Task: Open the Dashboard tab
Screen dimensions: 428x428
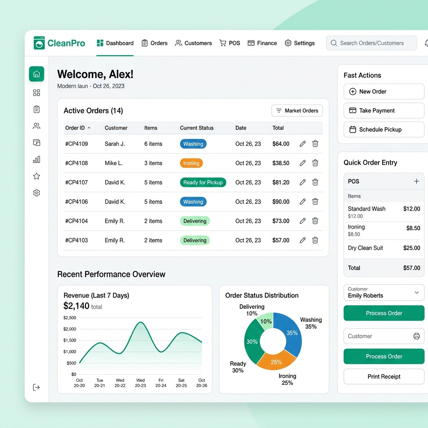Action: [x=115, y=43]
